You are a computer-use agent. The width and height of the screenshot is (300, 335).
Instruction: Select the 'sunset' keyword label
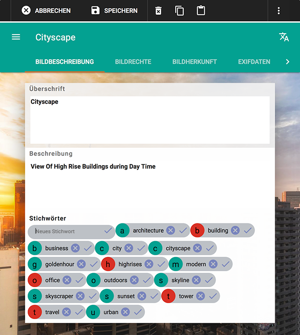(x=126, y=296)
